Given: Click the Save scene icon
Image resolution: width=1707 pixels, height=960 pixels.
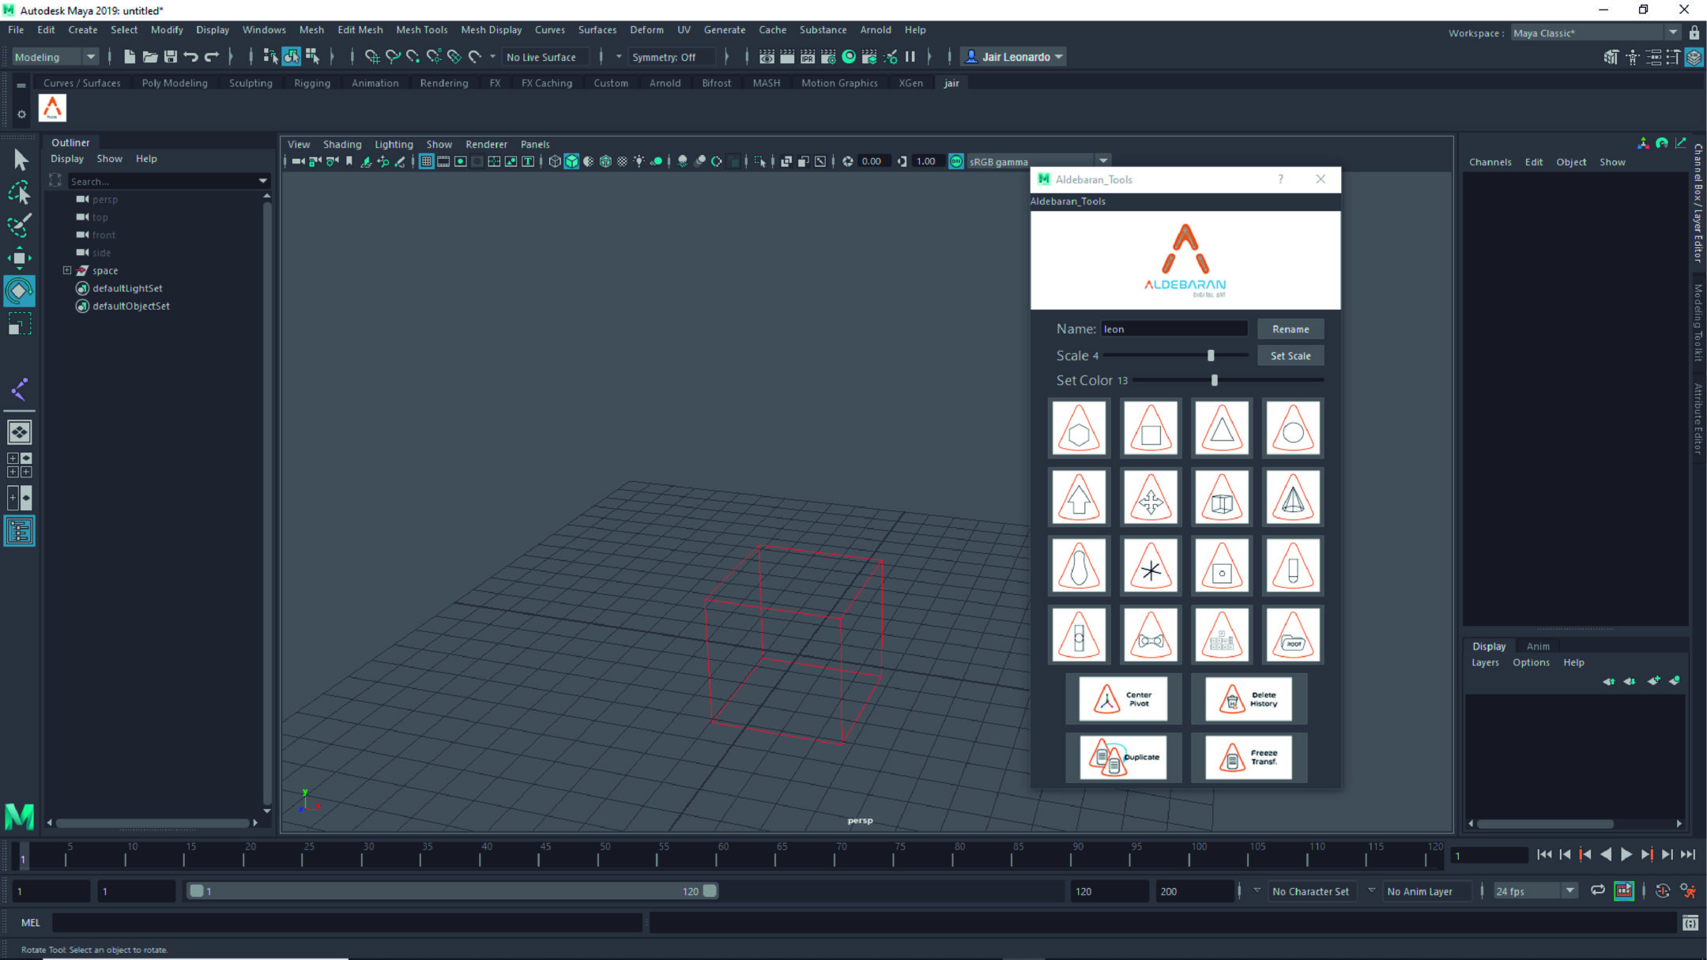Looking at the screenshot, I should pos(170,57).
